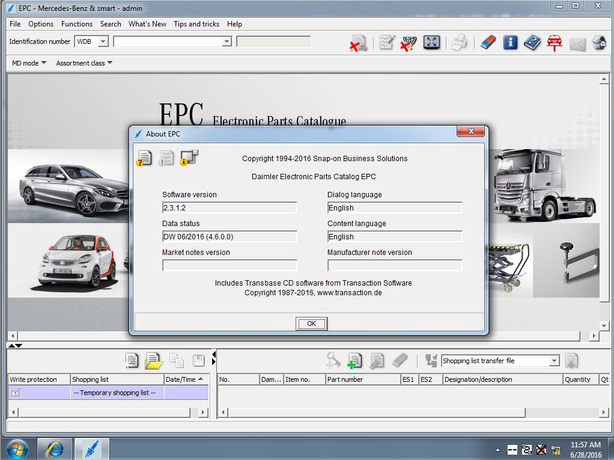Open the Windows Start button
The height and width of the screenshot is (460, 614).
[x=17, y=449]
